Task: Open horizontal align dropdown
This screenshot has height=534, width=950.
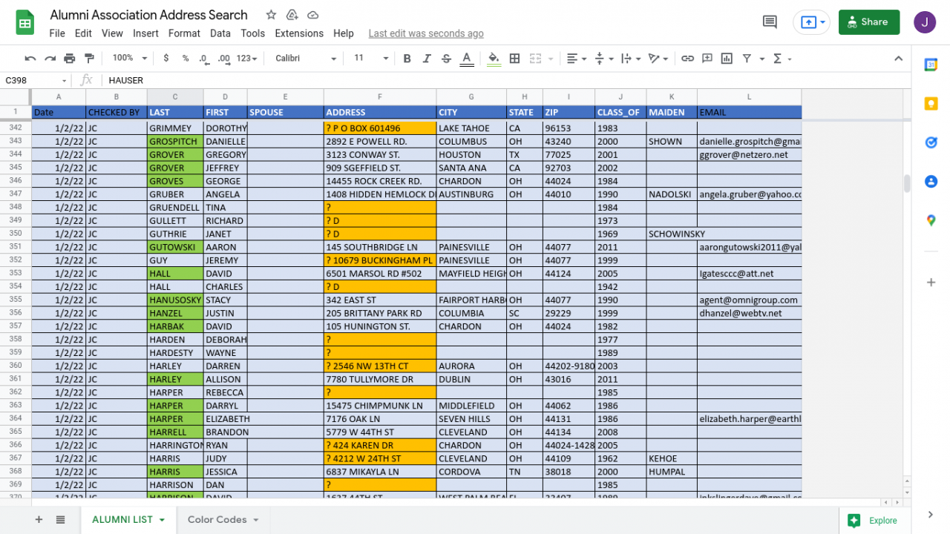Action: coord(577,59)
